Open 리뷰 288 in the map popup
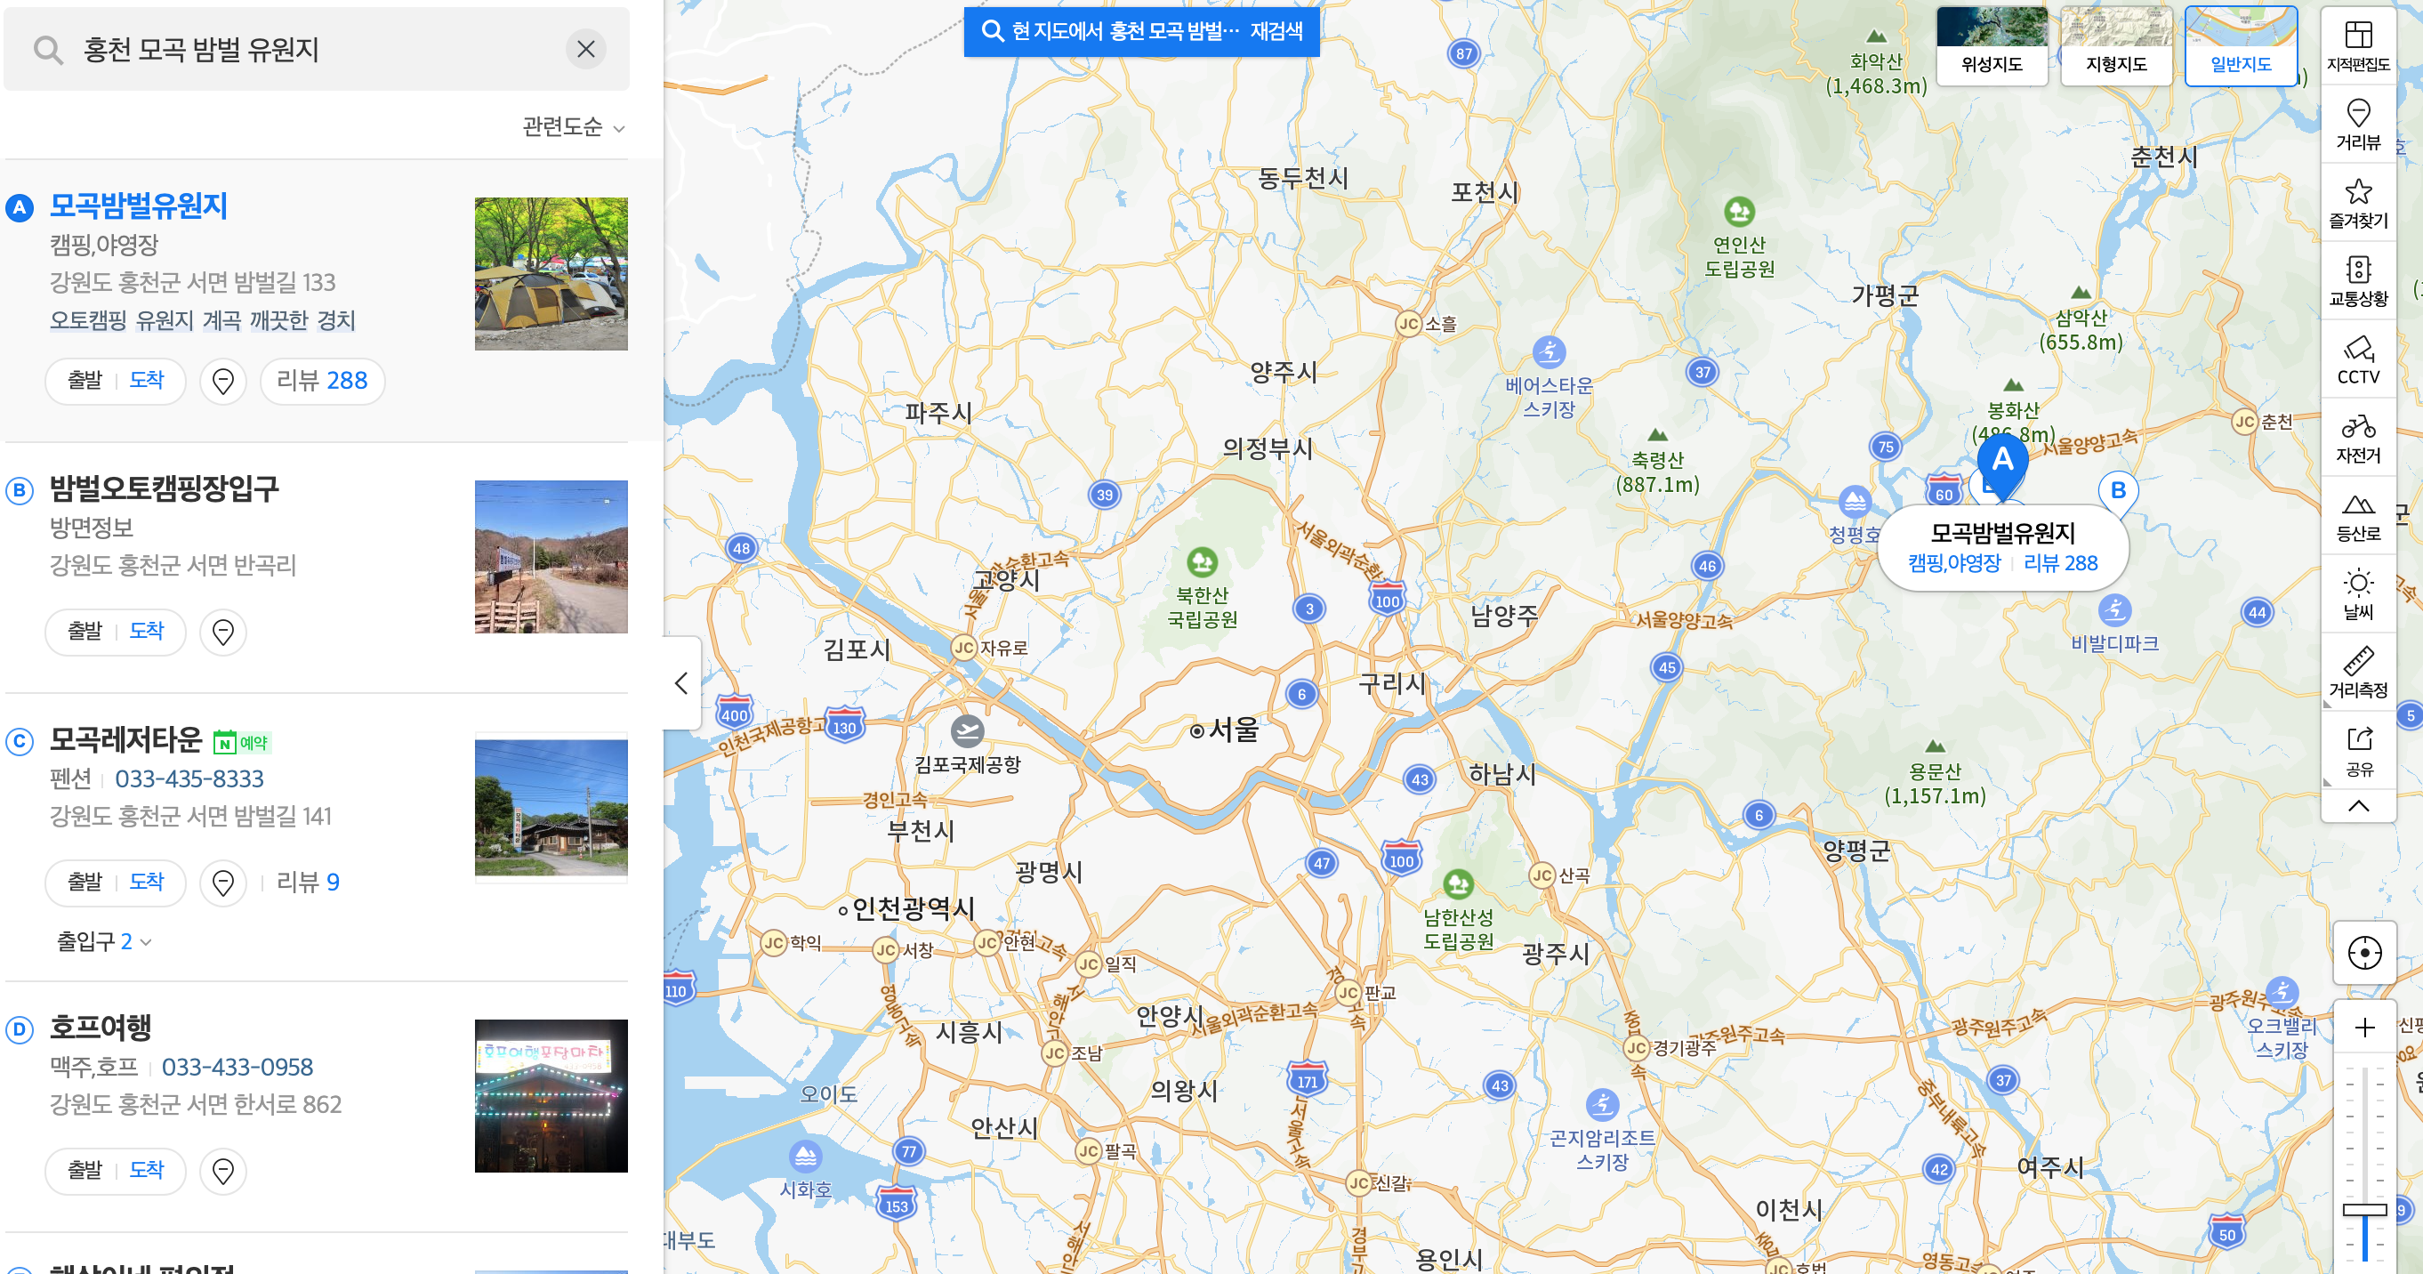 (x=2060, y=562)
